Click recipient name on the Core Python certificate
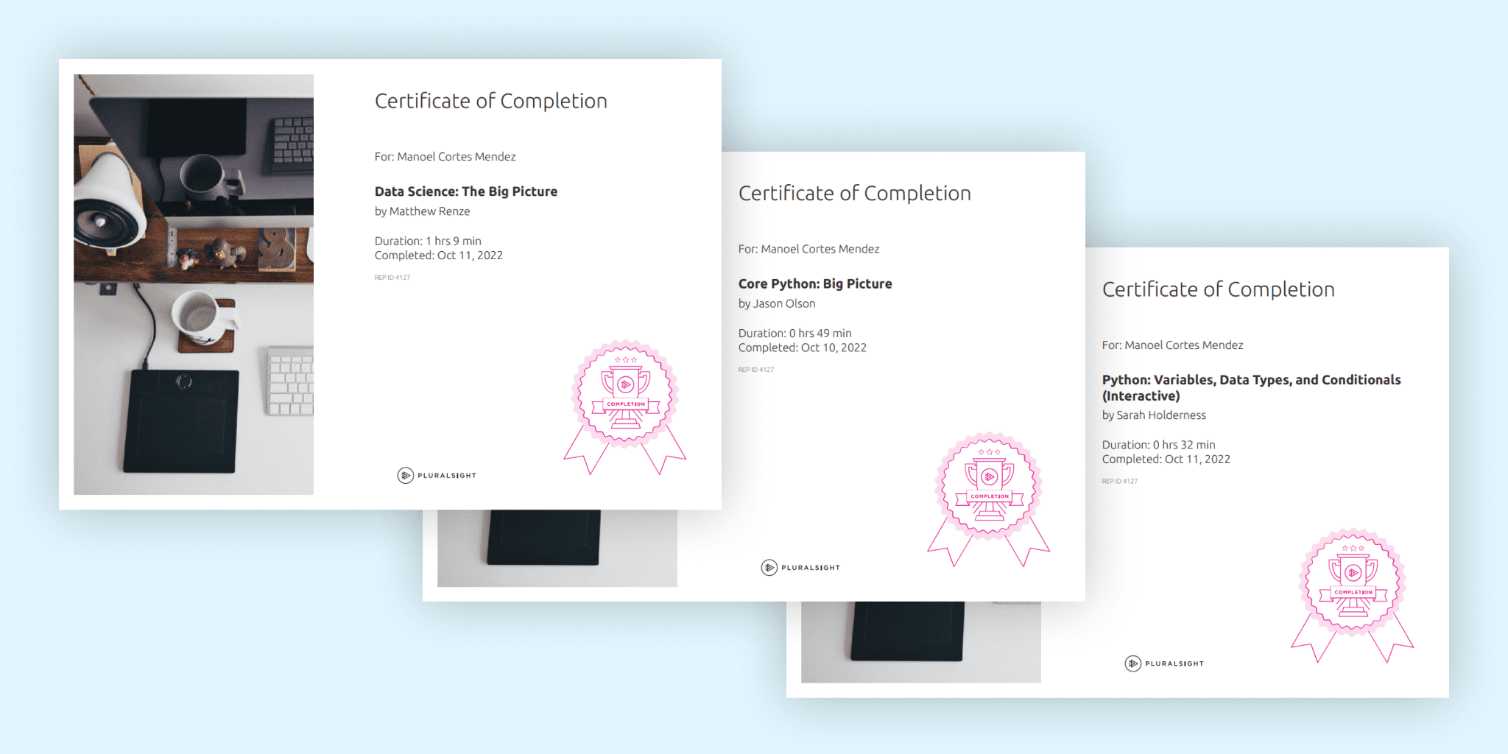This screenshot has height=754, width=1508. pyautogui.click(x=820, y=250)
